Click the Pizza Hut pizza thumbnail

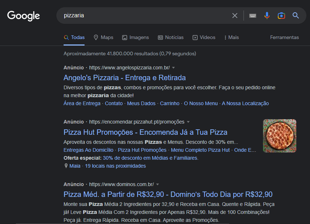click(x=280, y=136)
